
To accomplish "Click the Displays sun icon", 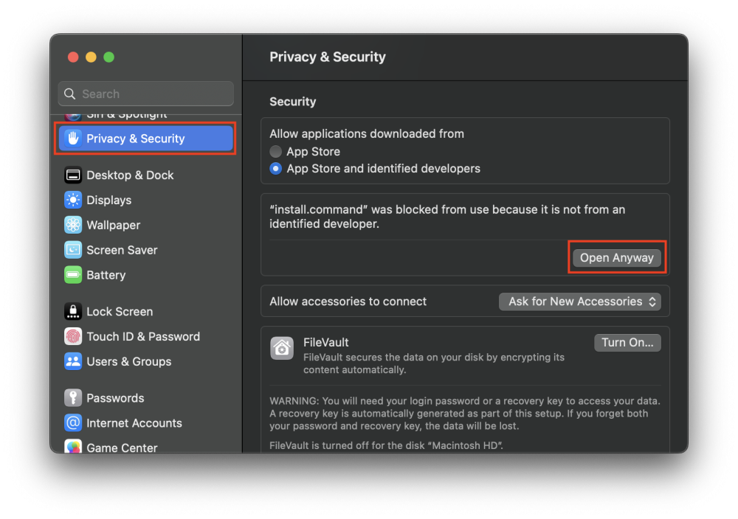I will 73,201.
